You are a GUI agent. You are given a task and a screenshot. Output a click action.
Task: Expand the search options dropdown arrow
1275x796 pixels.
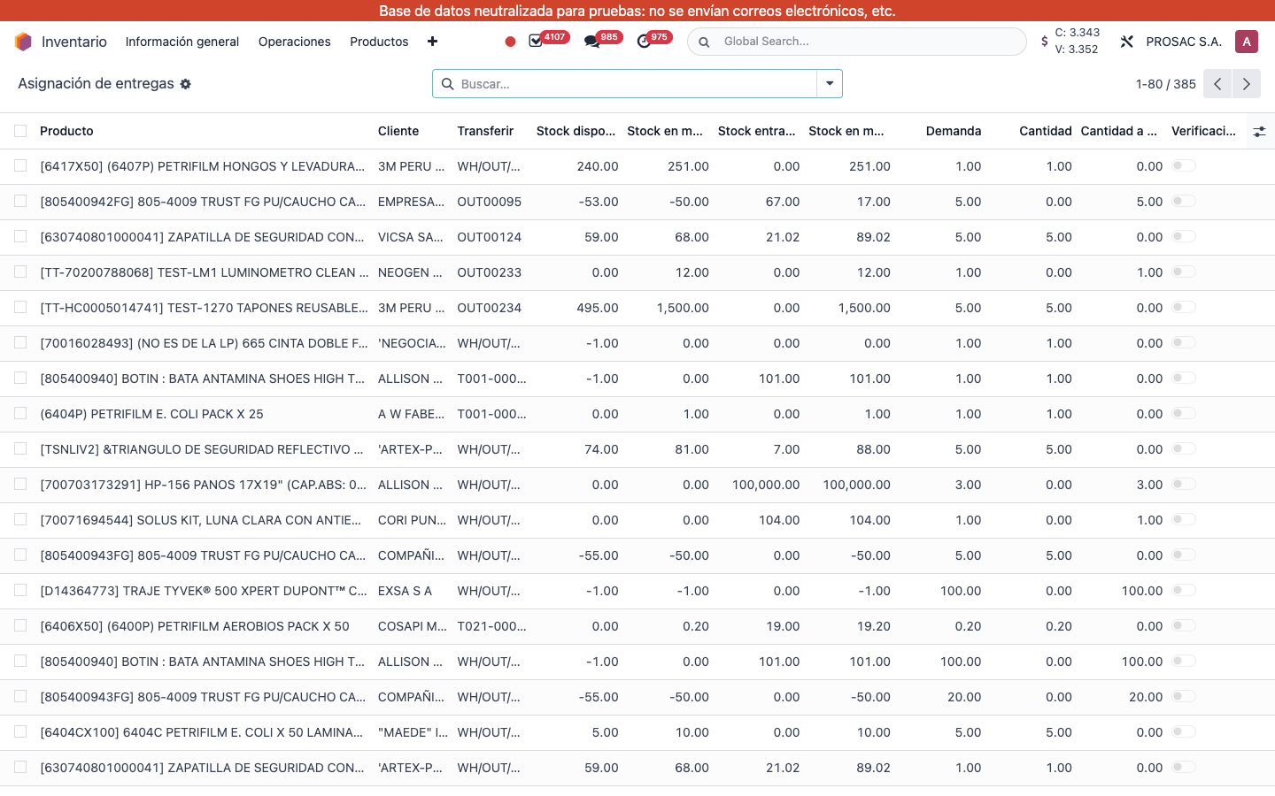click(830, 84)
